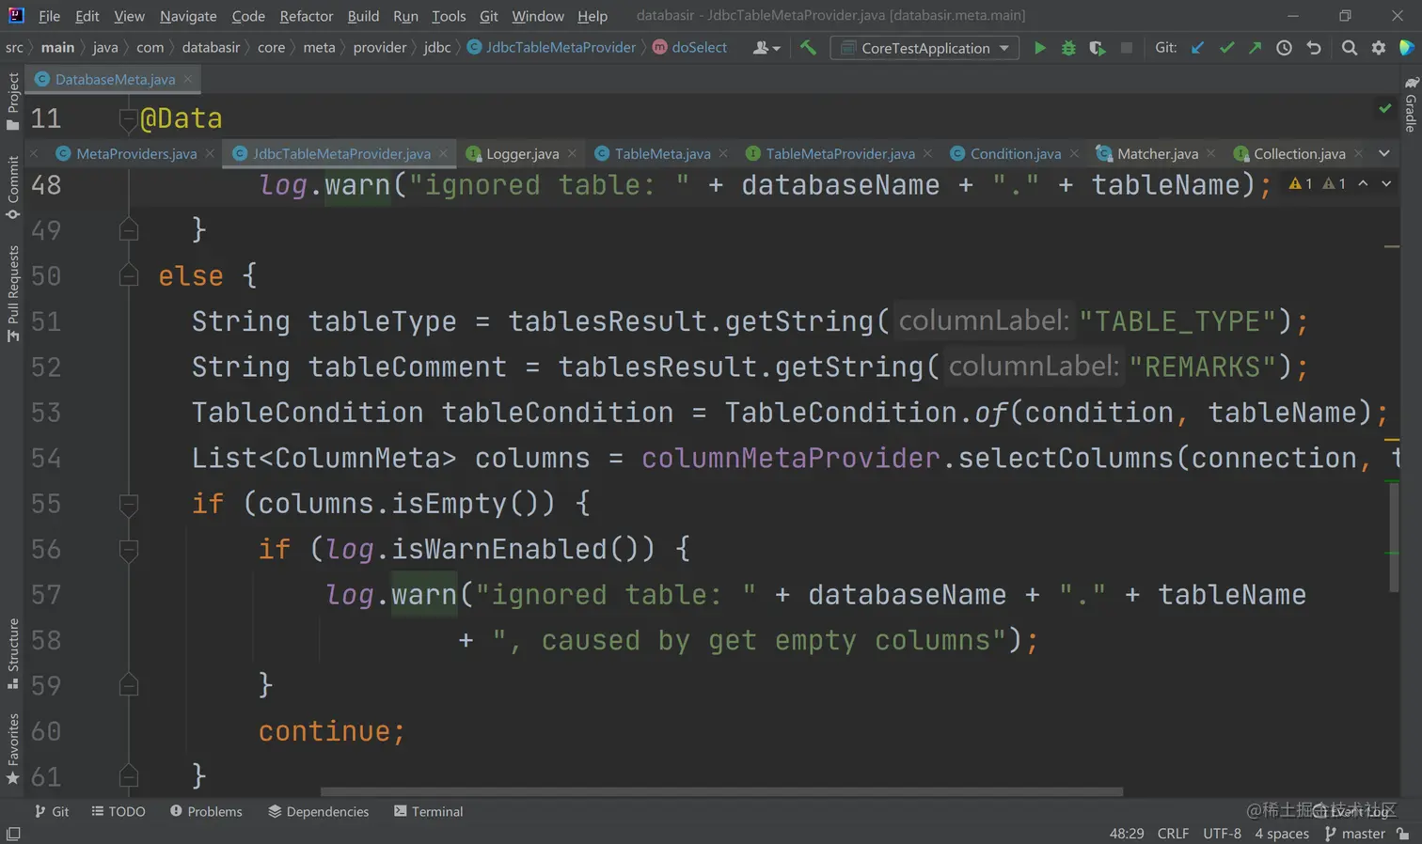Open the Refactor menu
Viewport: 1422px width, 844px height.
[307, 16]
